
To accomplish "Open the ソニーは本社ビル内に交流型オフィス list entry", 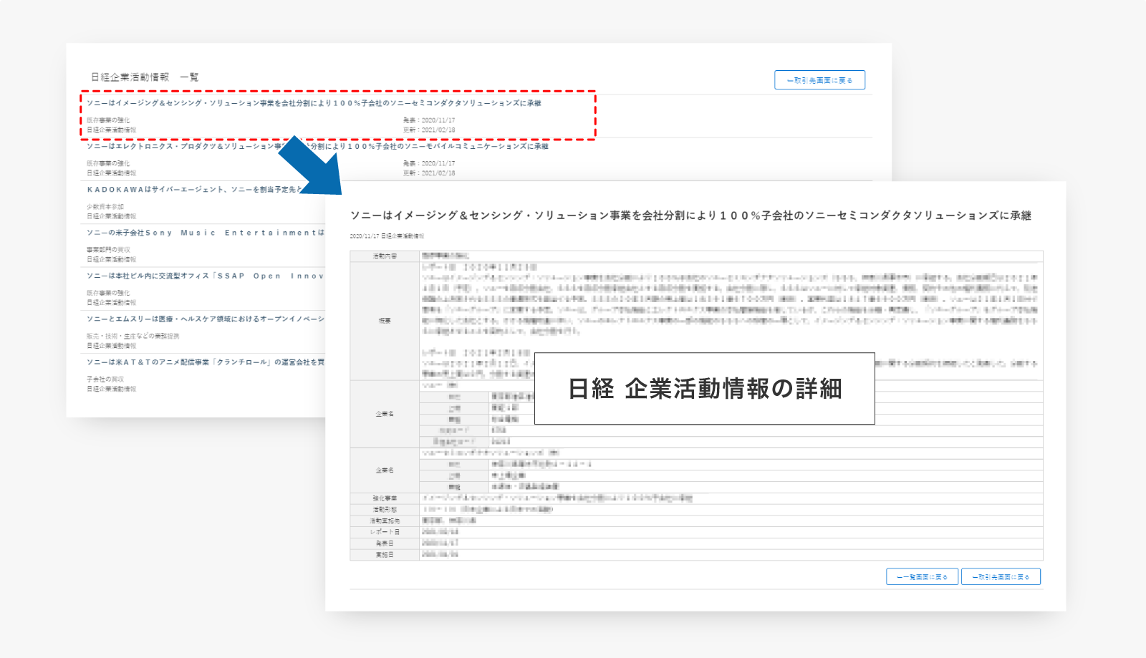I will click(x=206, y=276).
